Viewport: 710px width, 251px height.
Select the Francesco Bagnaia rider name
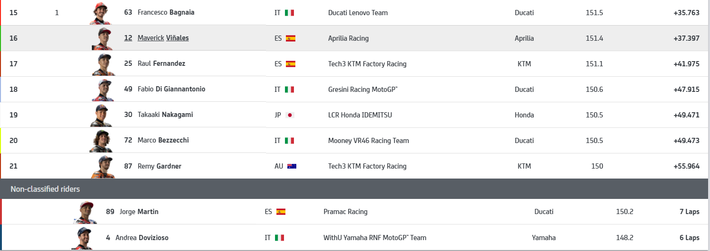166,12
